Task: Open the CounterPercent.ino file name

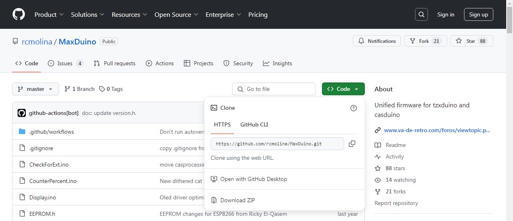Action: [x=53, y=181]
